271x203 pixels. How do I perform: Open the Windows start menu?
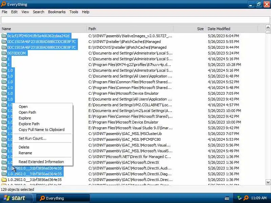(16, 198)
